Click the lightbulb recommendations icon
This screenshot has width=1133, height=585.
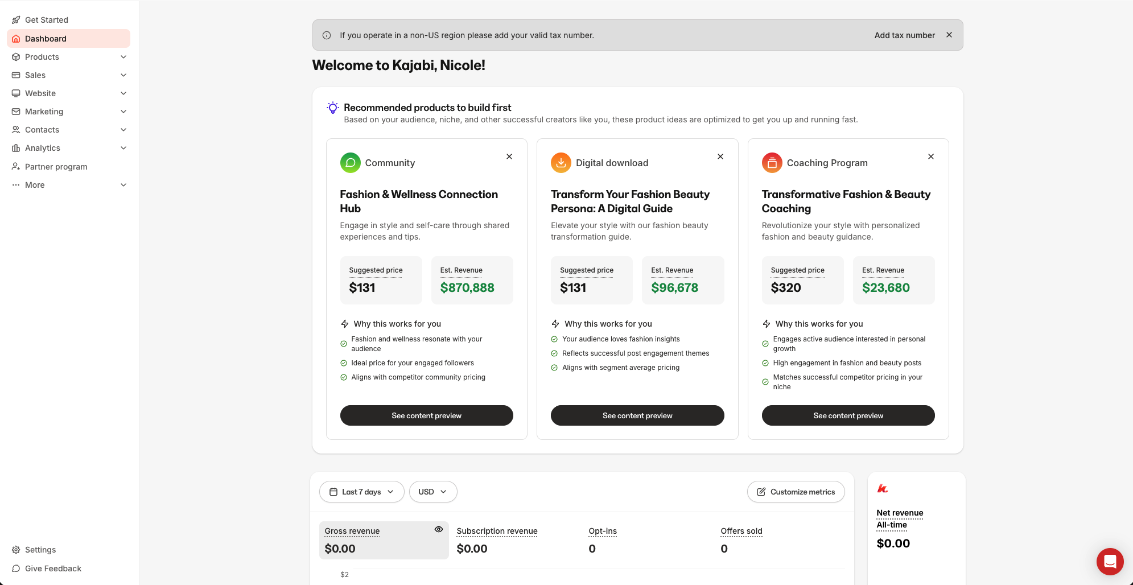(x=333, y=108)
